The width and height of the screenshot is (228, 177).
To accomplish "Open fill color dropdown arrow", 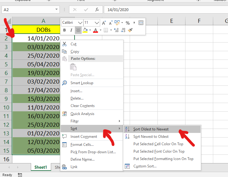I will [90, 30].
